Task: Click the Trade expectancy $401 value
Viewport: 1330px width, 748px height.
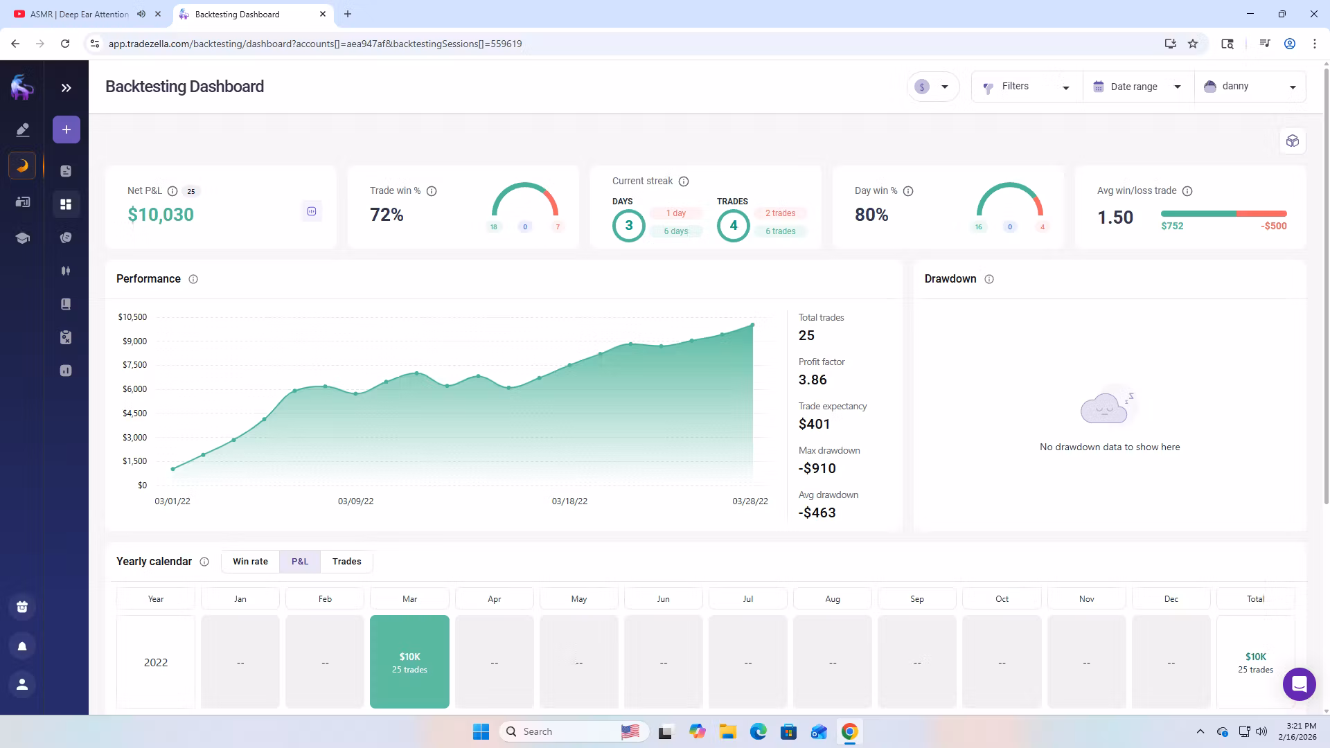Action: pyautogui.click(x=814, y=424)
